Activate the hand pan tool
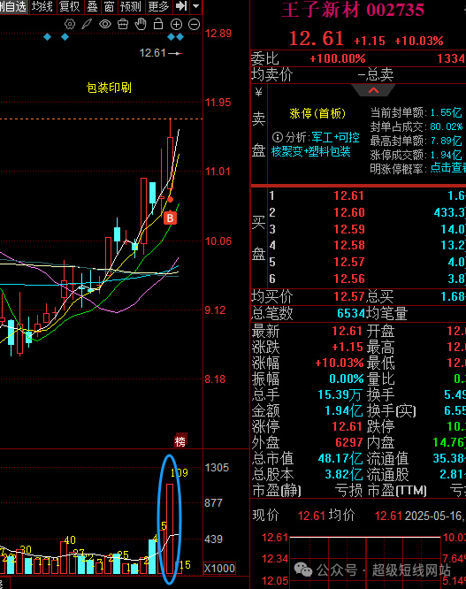This screenshot has width=466, height=589. tap(141, 24)
